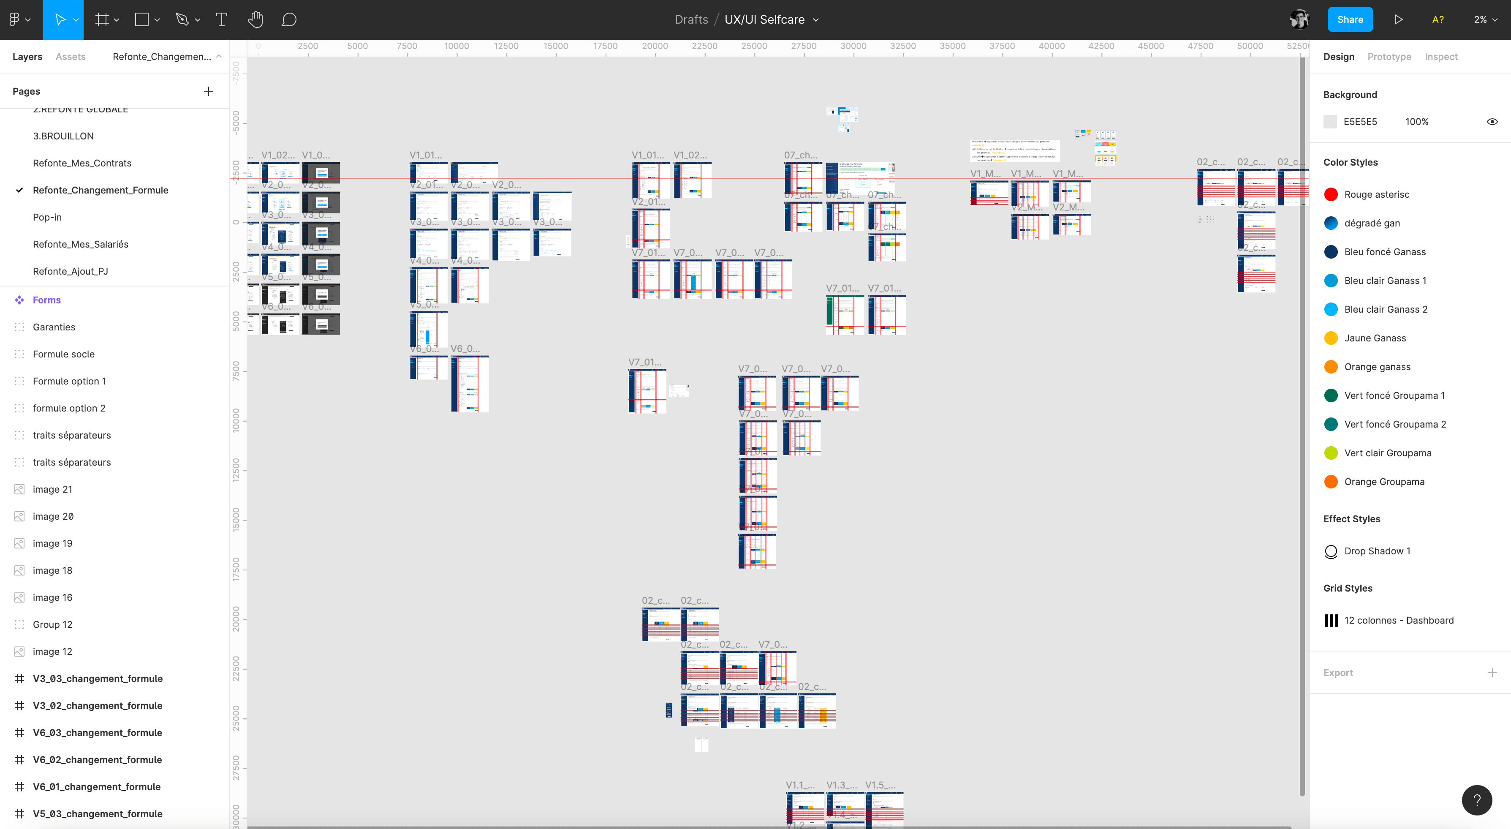Screen dimensions: 1511x829
Task: Click the Forms component icon in layers
Action: 19,300
